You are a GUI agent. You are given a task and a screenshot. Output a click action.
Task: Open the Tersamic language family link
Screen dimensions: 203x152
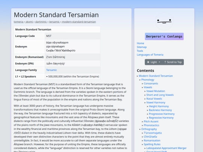tap(52, 70)
